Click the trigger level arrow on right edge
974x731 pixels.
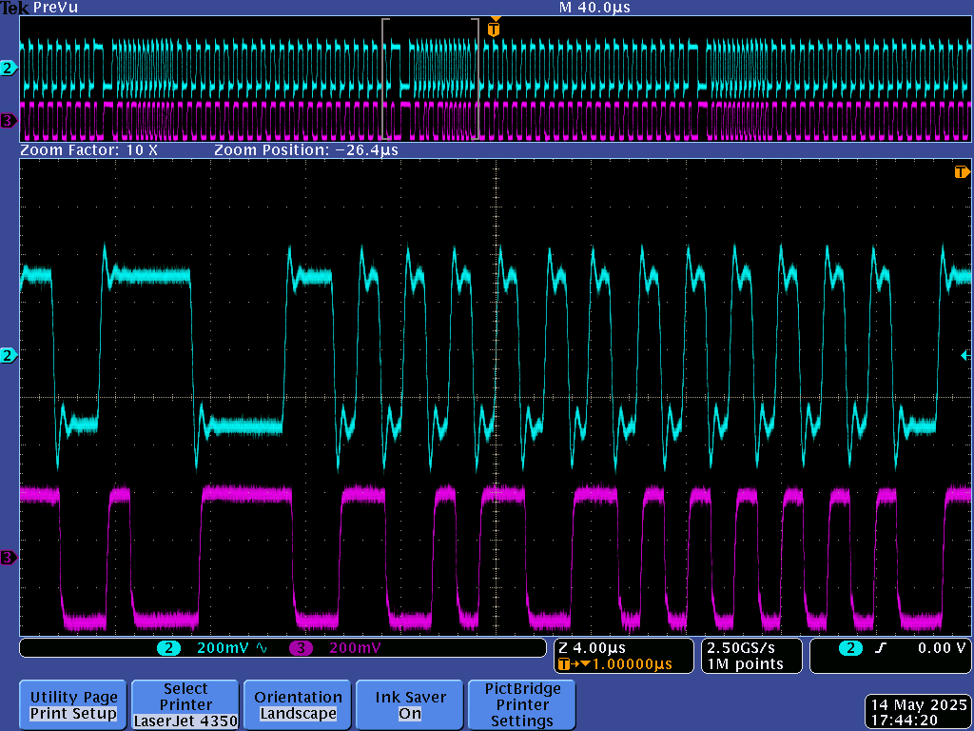pyautogui.click(x=964, y=355)
